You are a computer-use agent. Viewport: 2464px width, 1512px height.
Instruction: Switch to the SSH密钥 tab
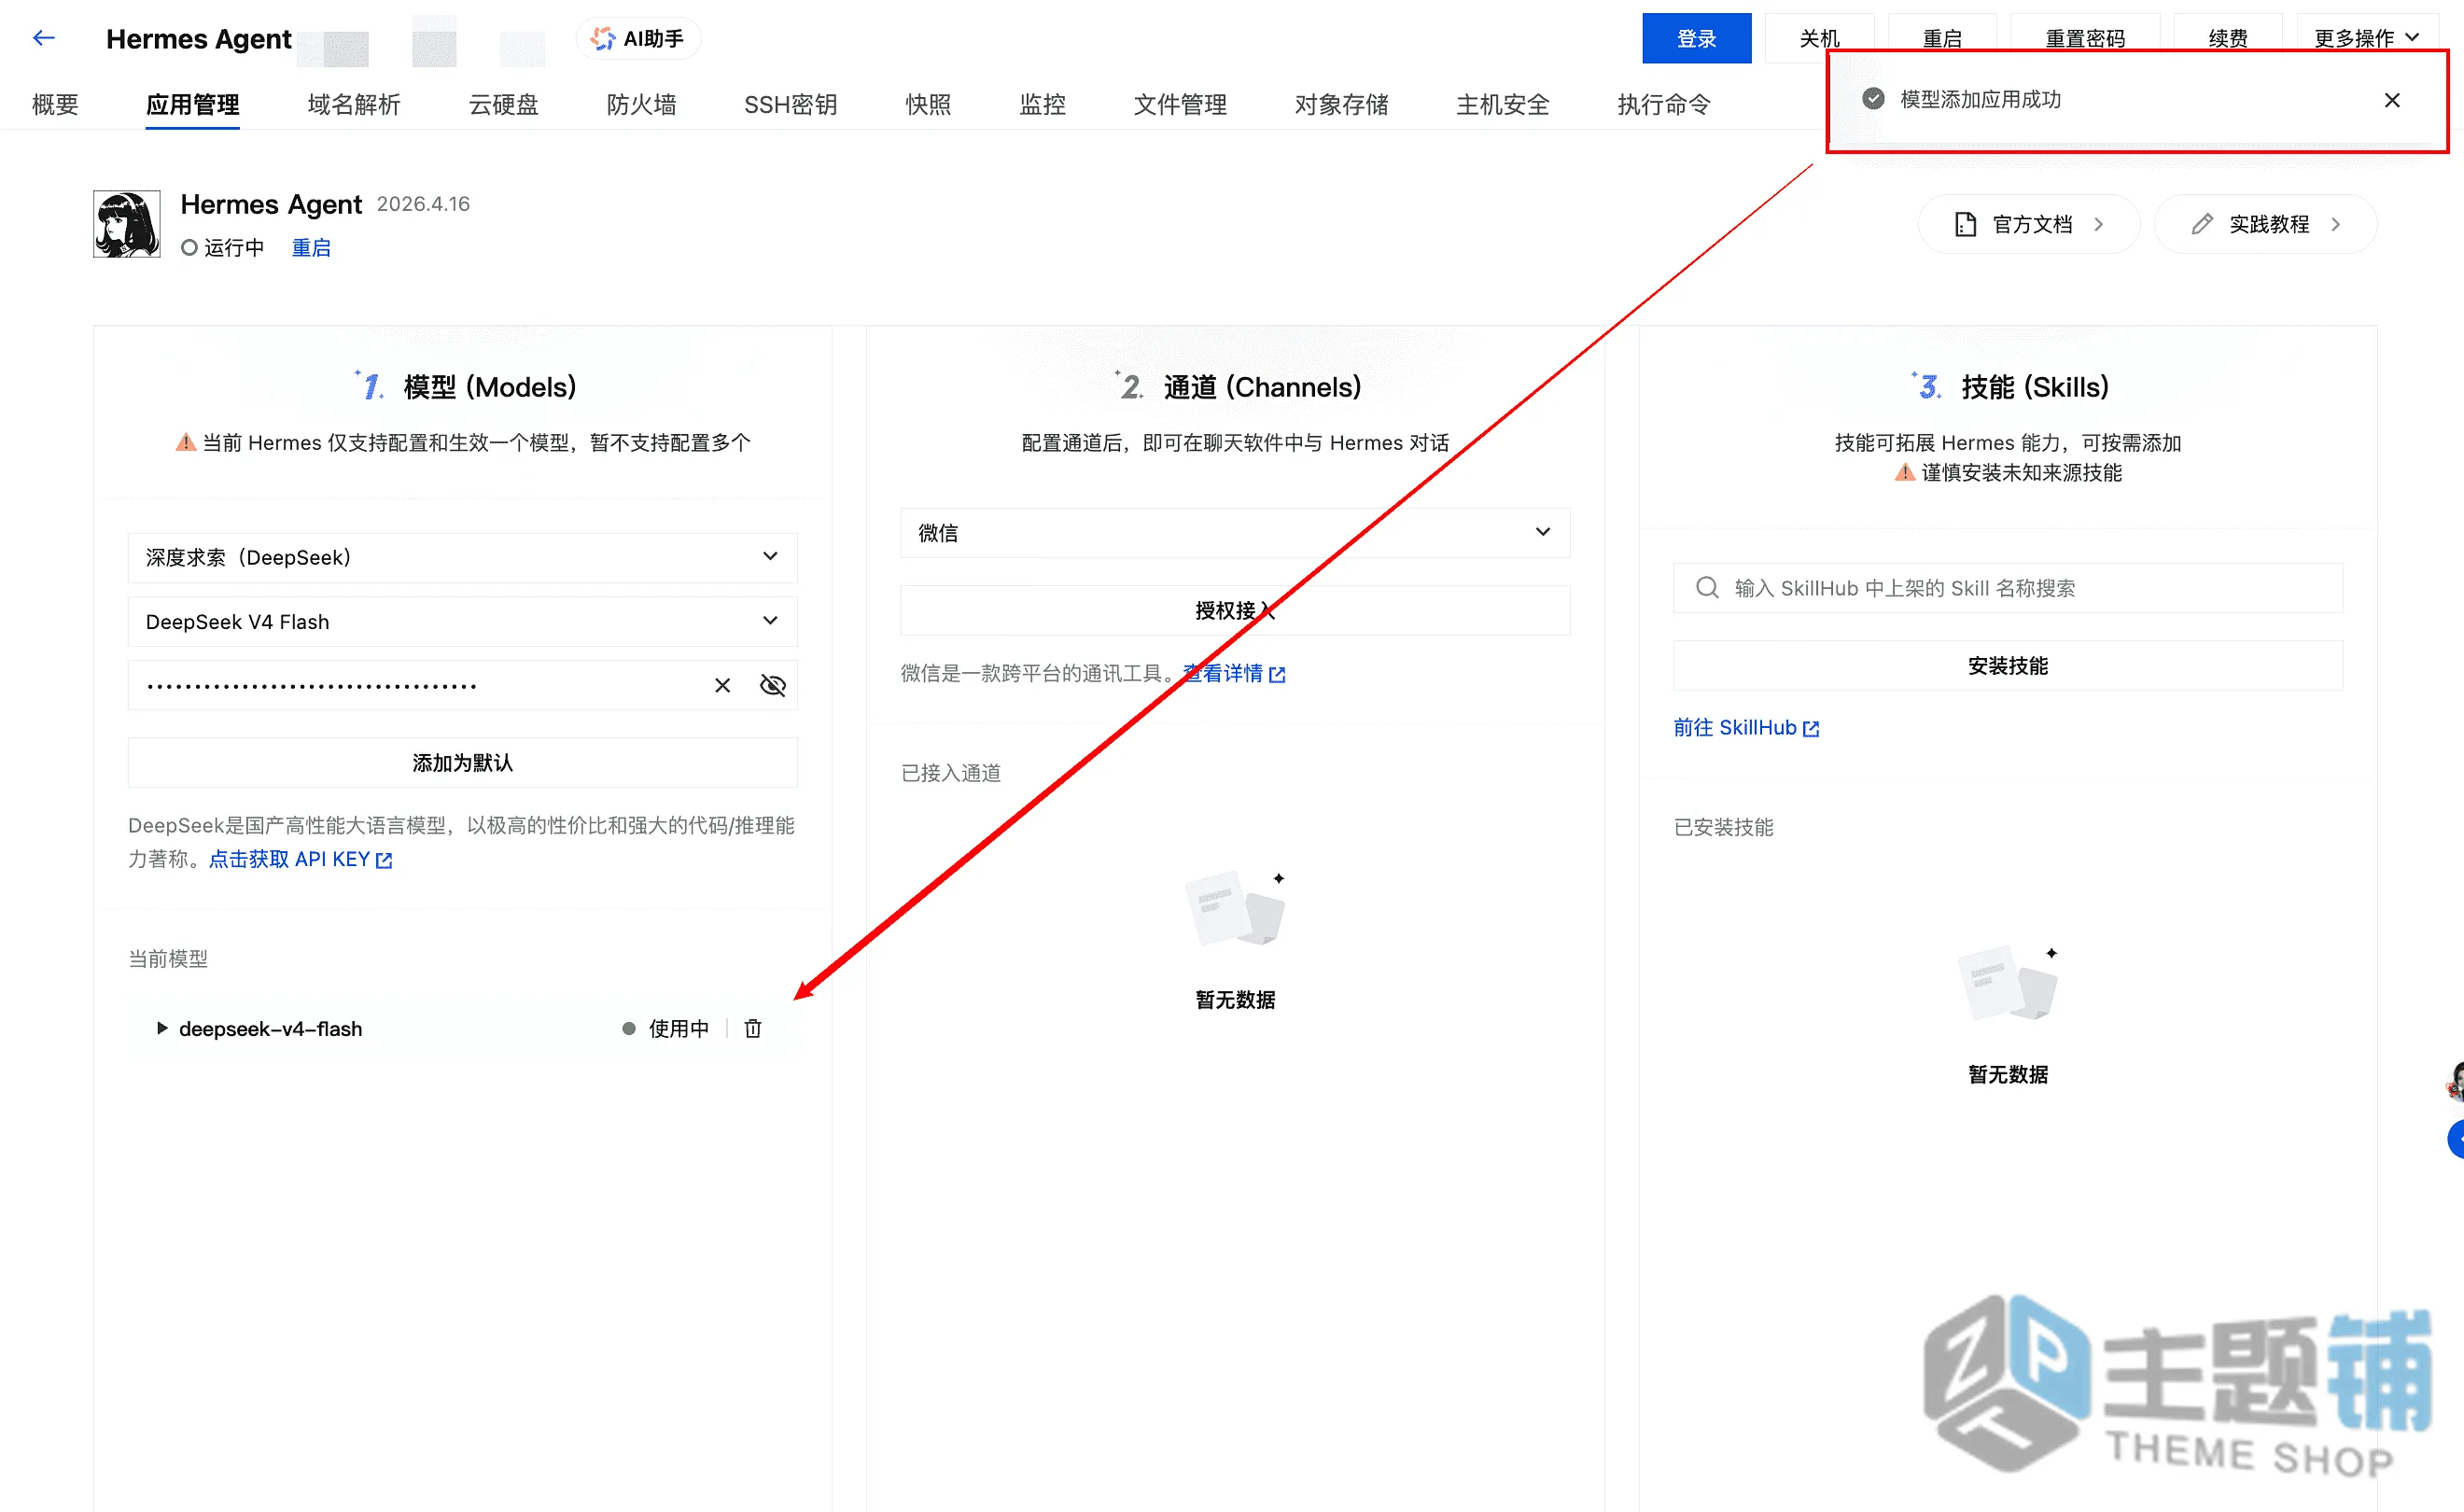(x=790, y=104)
